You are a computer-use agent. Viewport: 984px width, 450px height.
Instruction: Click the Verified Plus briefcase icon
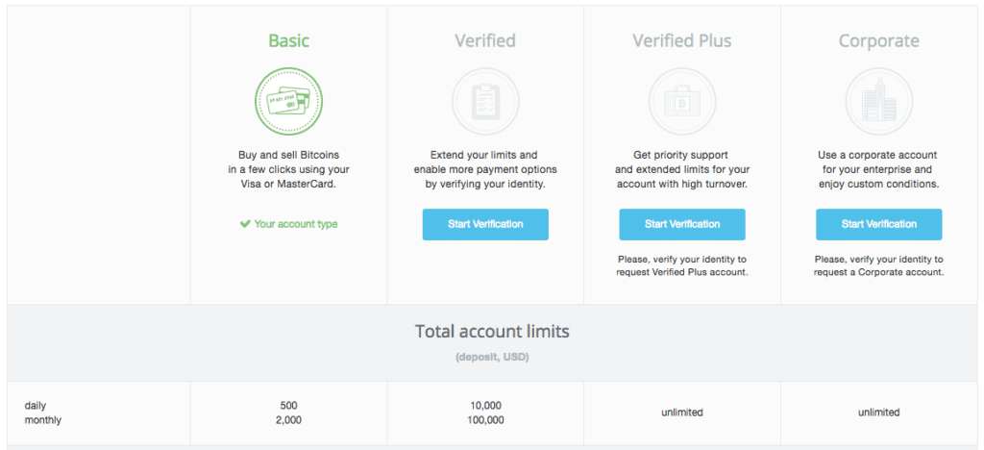[x=682, y=101]
